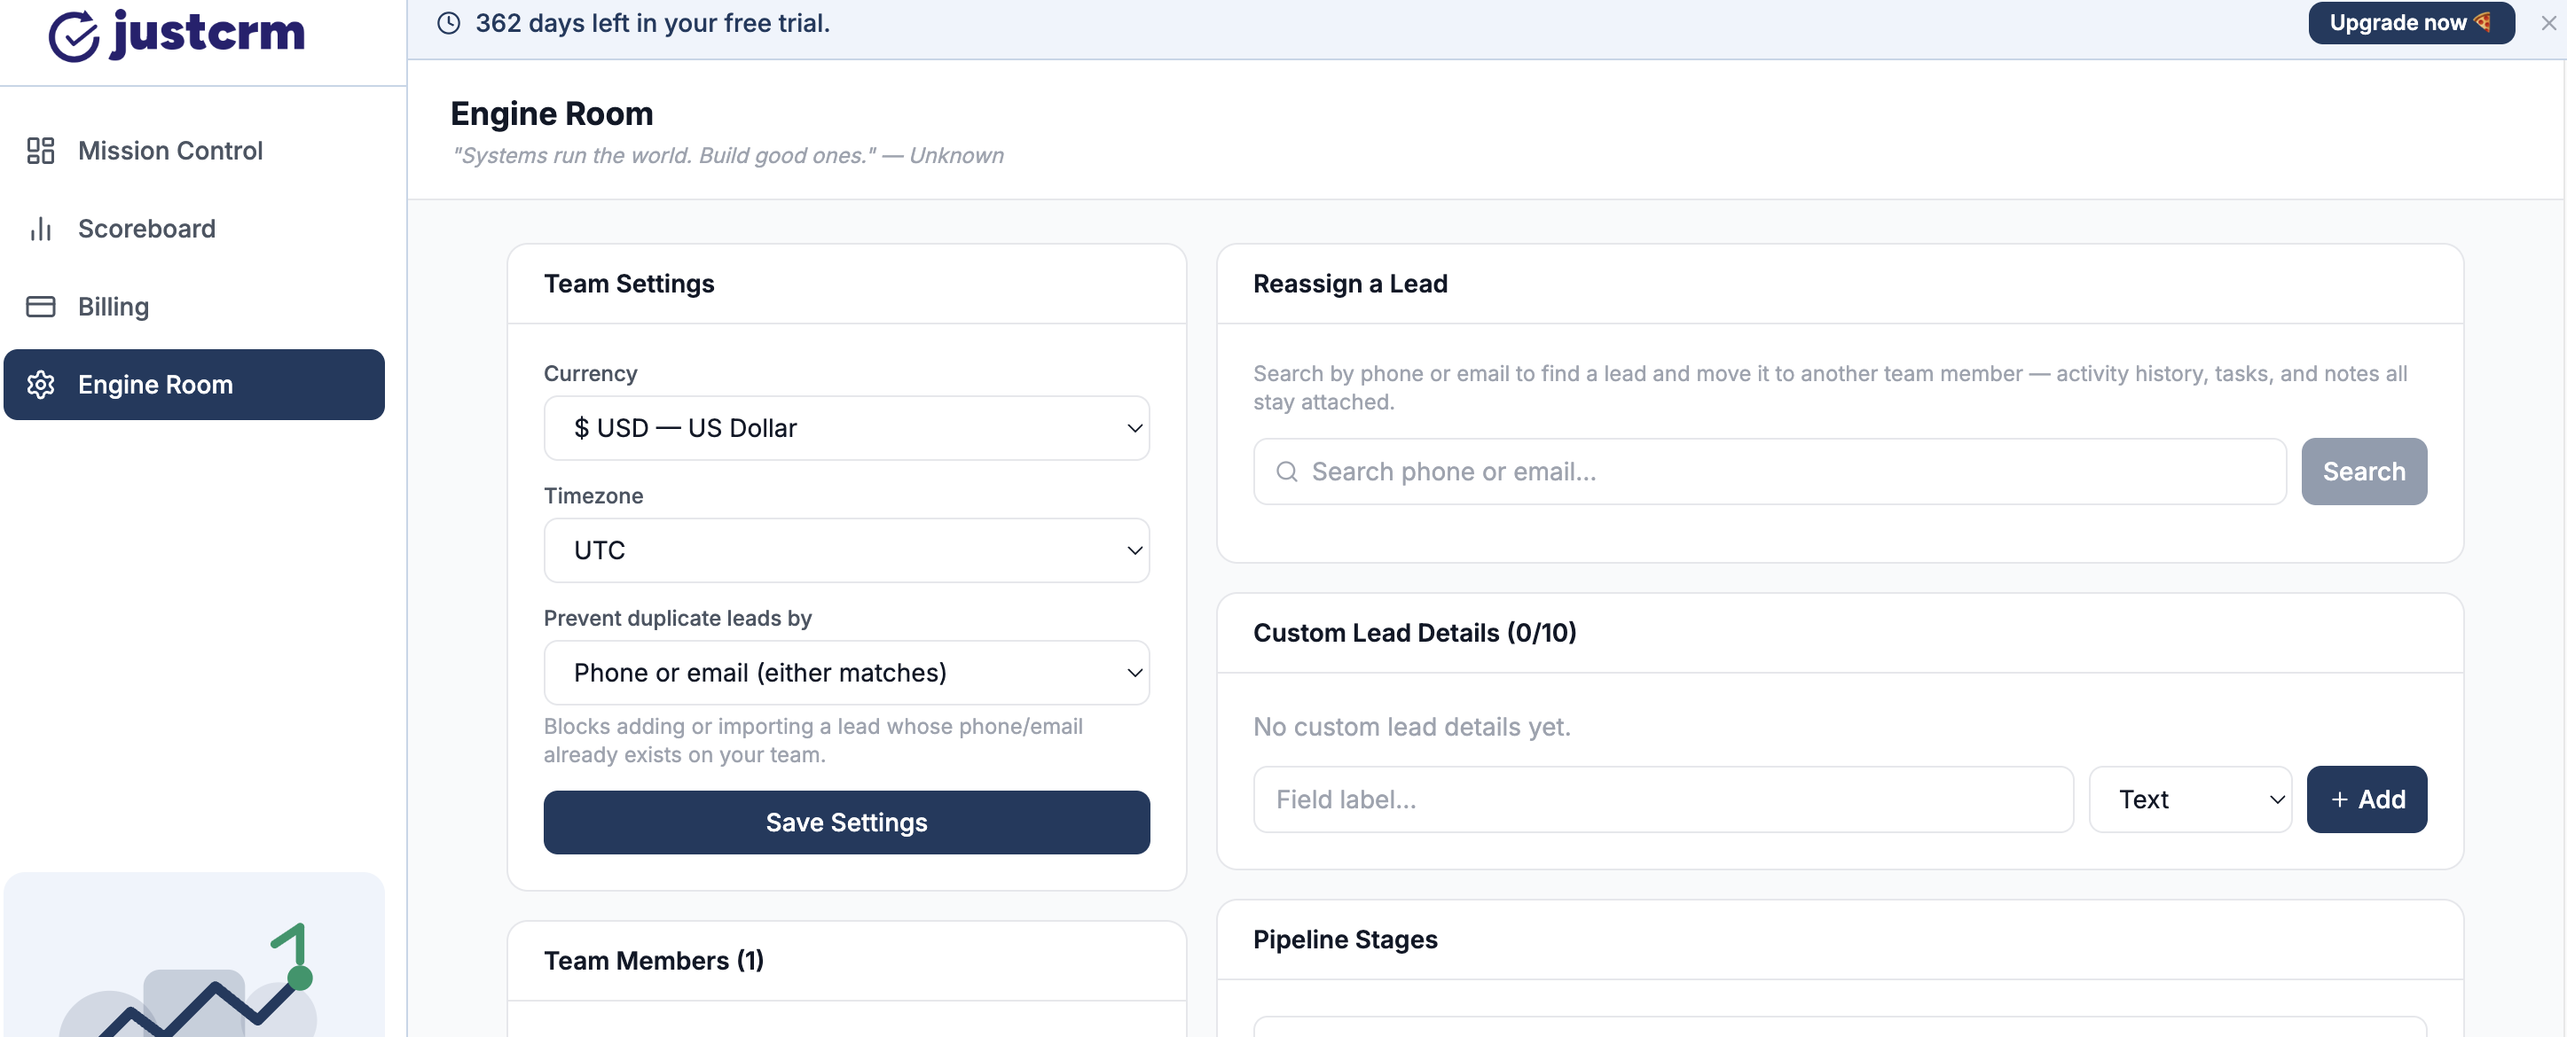Click the Engine Room gear icon
2567x1037 pixels.
click(41, 385)
